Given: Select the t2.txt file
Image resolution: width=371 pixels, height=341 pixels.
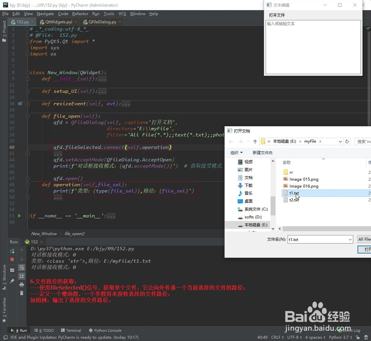Looking at the screenshot, I should click(x=294, y=200).
